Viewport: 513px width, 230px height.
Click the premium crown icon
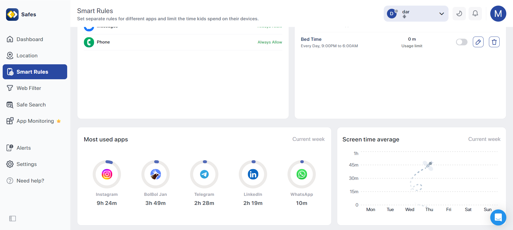click(x=59, y=121)
